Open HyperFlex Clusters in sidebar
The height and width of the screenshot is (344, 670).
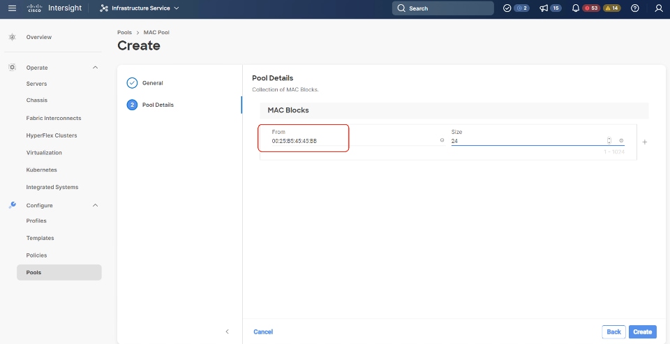pos(51,135)
